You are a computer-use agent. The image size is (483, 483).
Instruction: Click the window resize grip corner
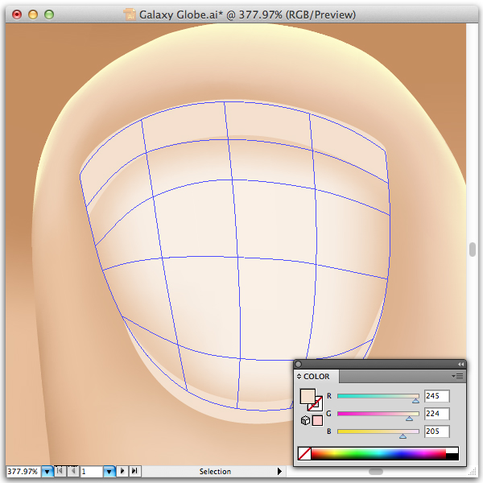[473, 472]
